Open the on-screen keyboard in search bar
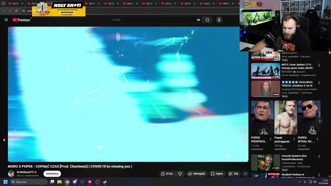Viewport: 331px width, 186px height. [x=198, y=20]
